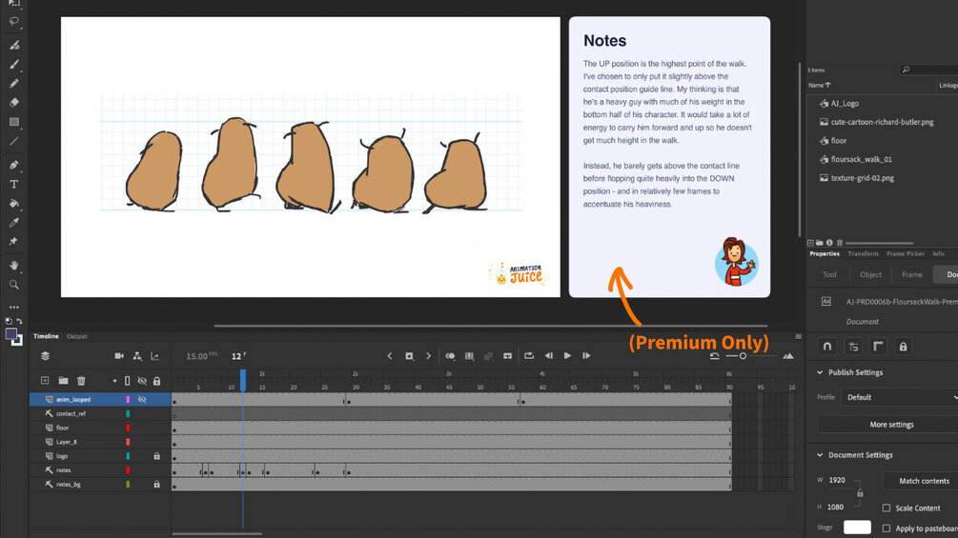Step back one frame
Image resolution: width=958 pixels, height=538 pixels.
click(549, 355)
